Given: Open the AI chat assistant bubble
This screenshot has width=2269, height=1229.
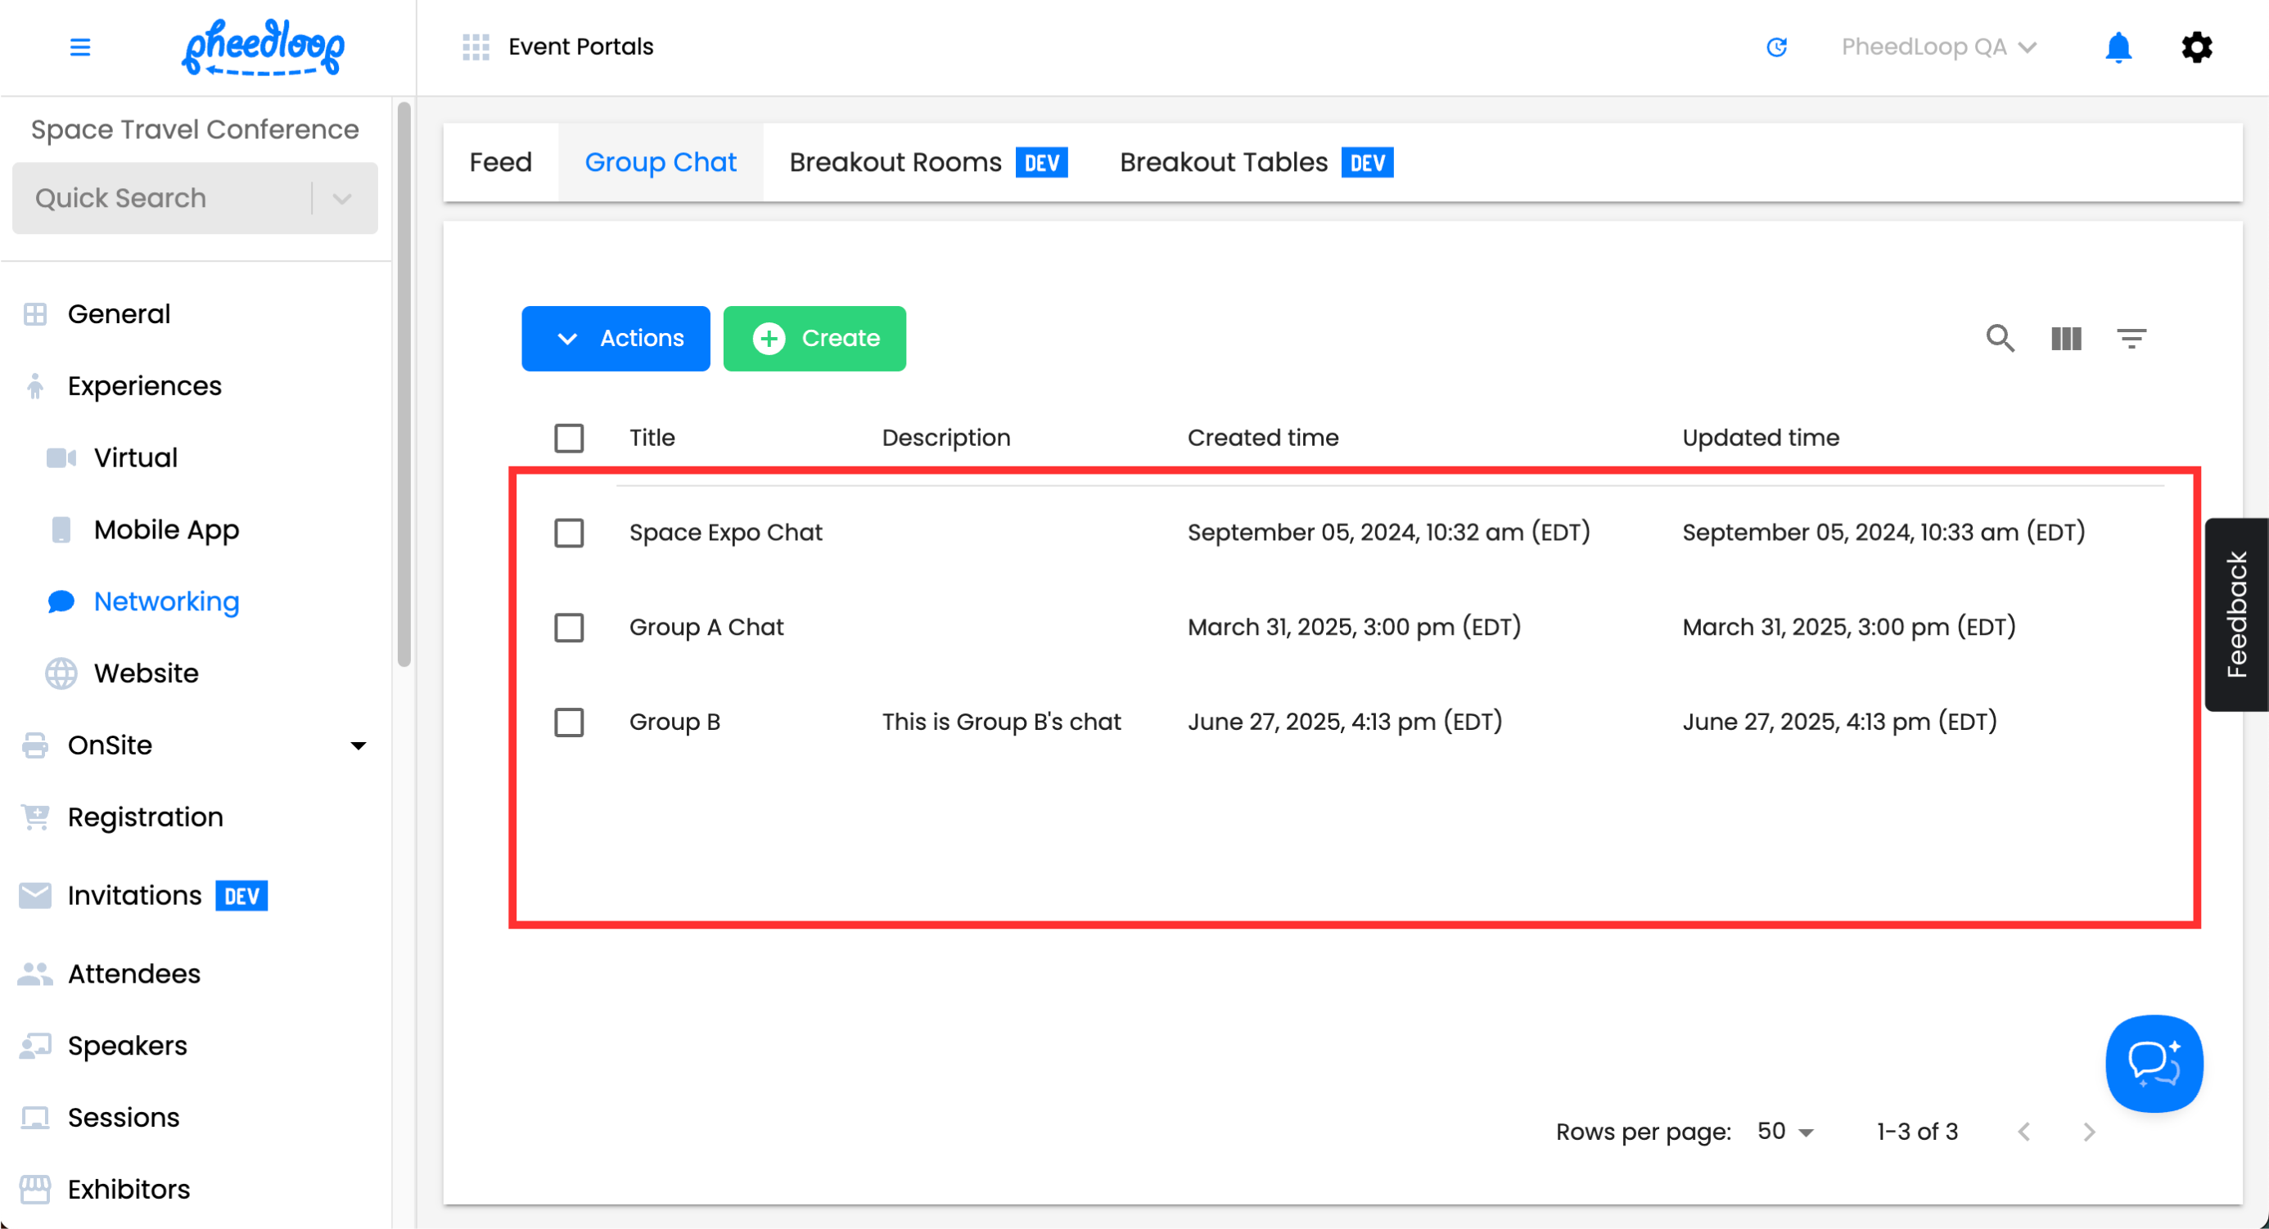Looking at the screenshot, I should pos(2154,1064).
